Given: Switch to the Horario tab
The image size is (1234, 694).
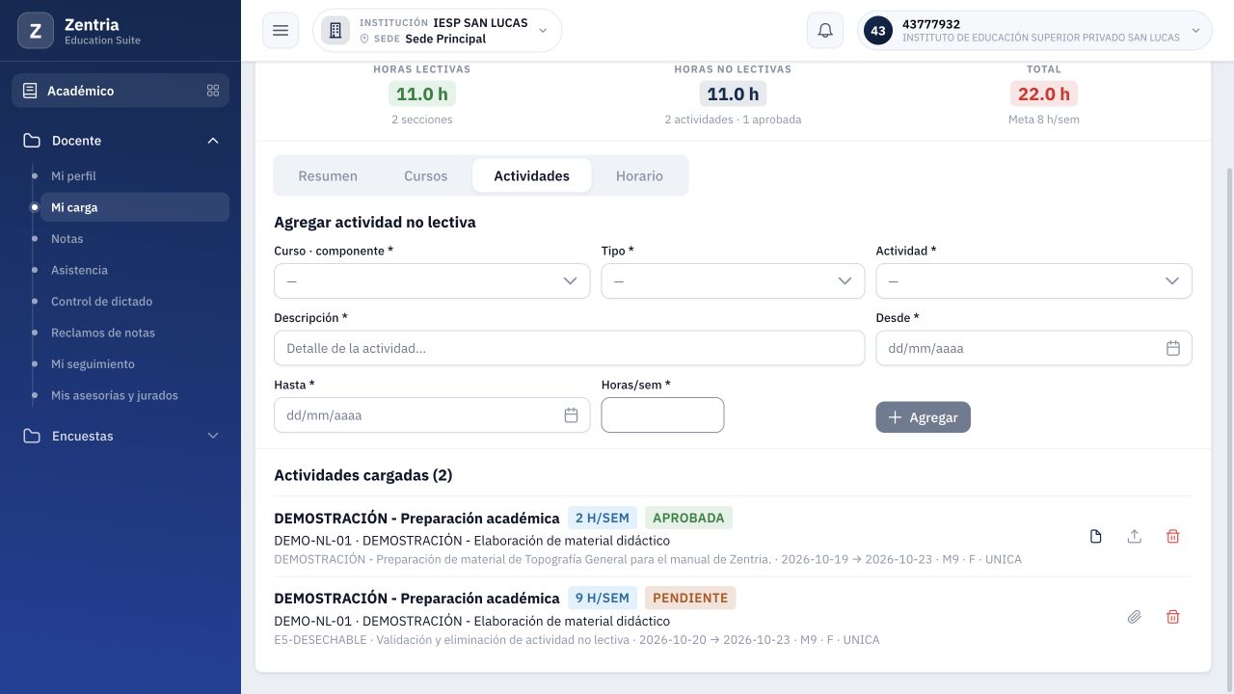Looking at the screenshot, I should [x=639, y=175].
